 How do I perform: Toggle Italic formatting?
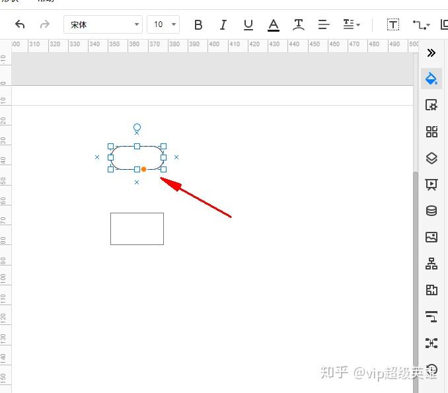(x=223, y=25)
